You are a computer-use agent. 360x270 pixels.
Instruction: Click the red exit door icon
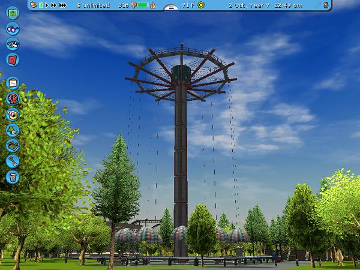13,59
